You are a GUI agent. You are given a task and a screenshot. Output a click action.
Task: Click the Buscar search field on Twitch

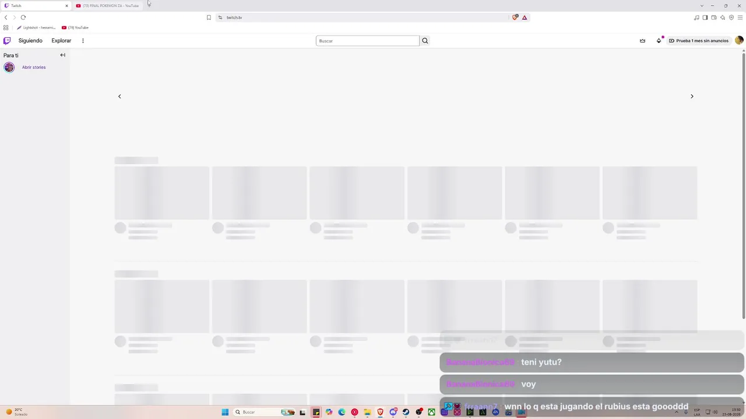coord(367,41)
